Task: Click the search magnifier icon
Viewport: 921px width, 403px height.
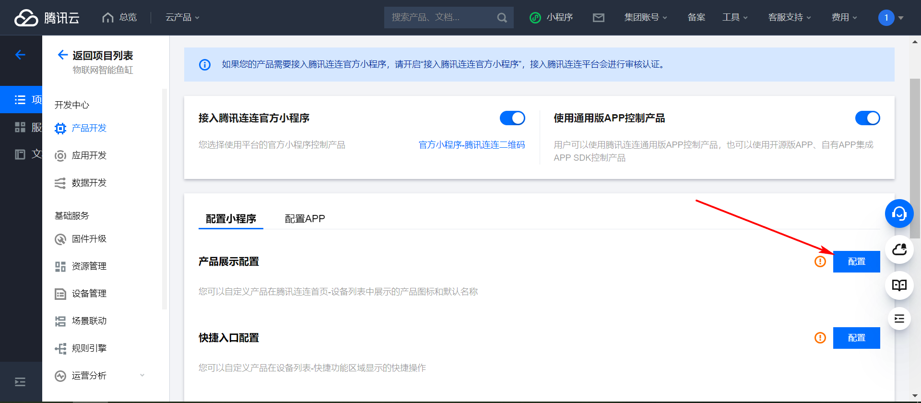Action: pyautogui.click(x=502, y=18)
